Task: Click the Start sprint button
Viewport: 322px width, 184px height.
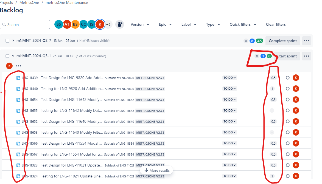Action: tap(287, 56)
